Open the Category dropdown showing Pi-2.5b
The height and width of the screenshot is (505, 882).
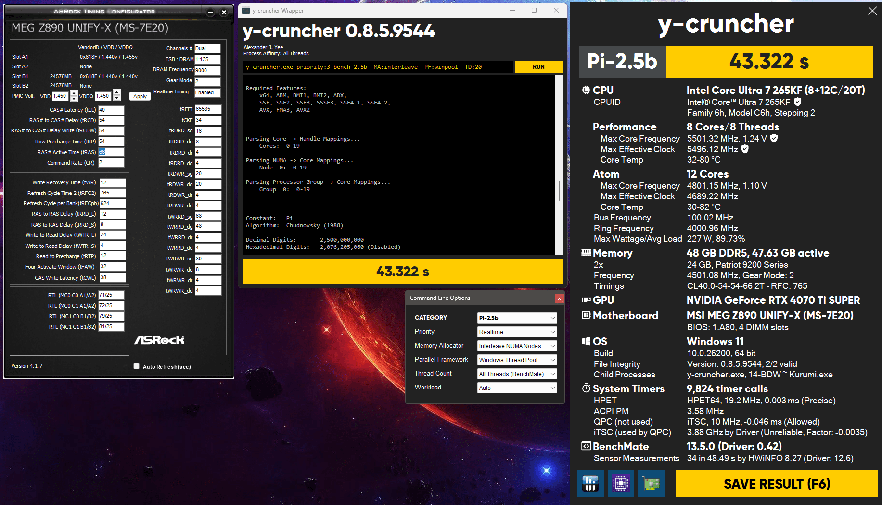517,318
